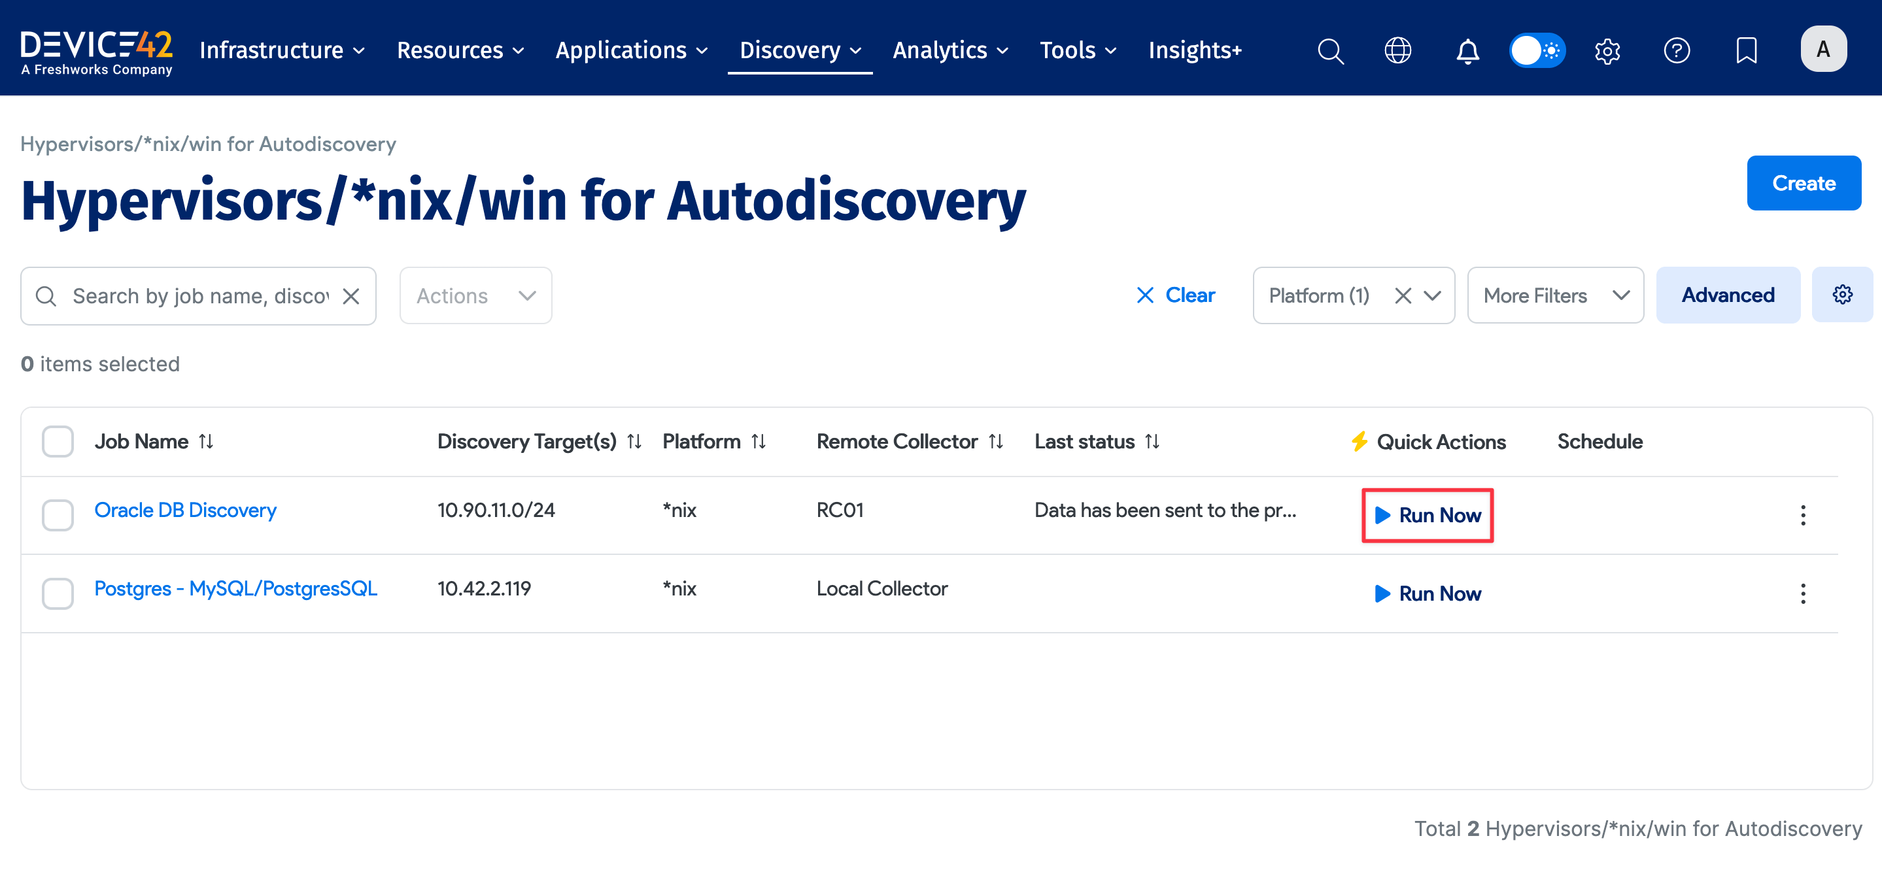Sort by Job Name column arrows
The height and width of the screenshot is (885, 1882).
(x=206, y=441)
